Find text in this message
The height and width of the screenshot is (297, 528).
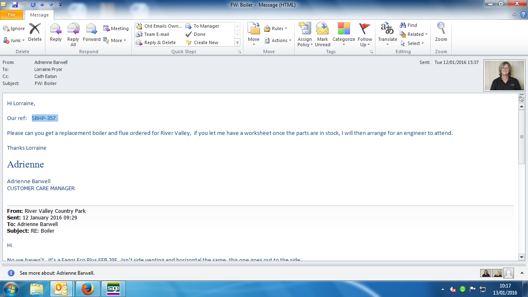click(409, 25)
